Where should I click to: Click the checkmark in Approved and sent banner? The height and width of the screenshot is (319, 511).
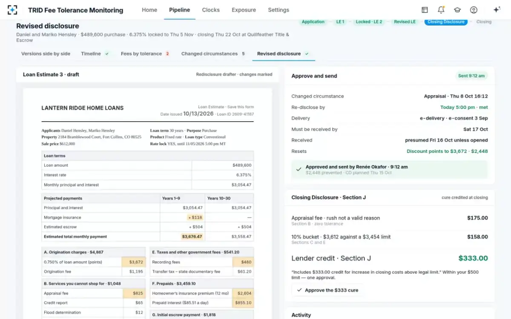pos(299,169)
